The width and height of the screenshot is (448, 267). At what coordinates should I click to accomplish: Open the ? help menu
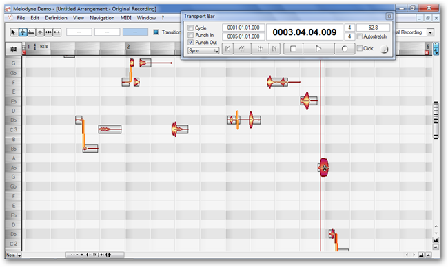pos(163,18)
